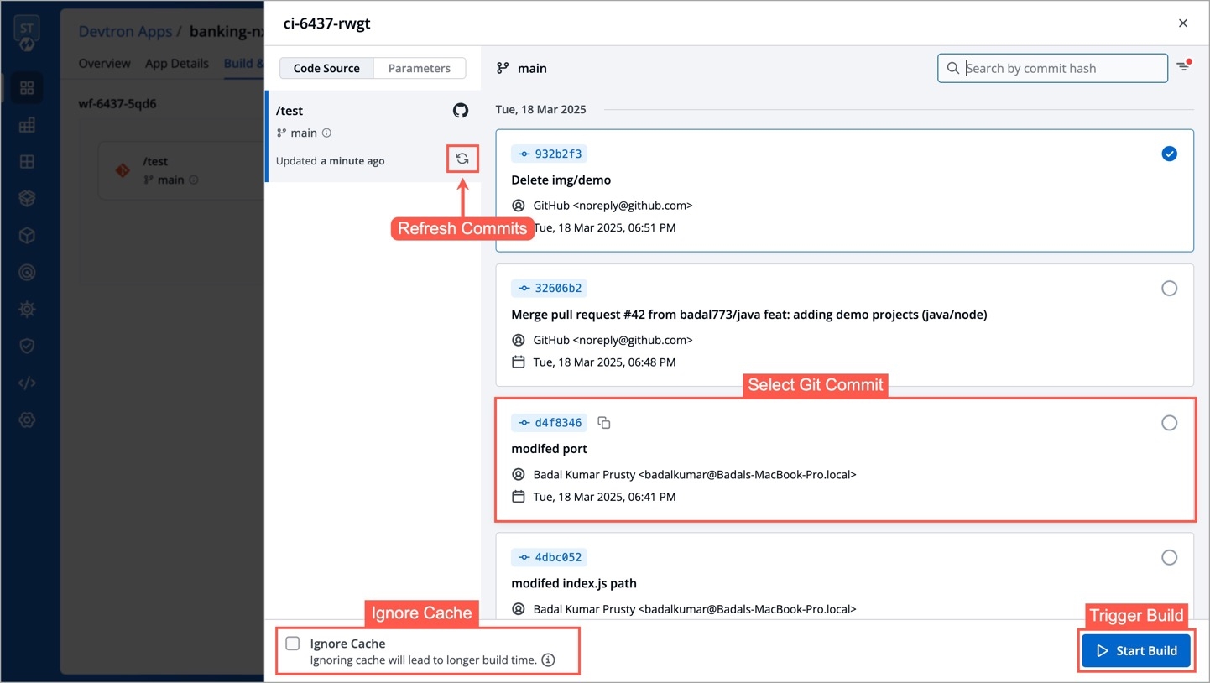Click the git source icon in workflow node
The image size is (1210, 683).
pyautogui.click(x=123, y=170)
